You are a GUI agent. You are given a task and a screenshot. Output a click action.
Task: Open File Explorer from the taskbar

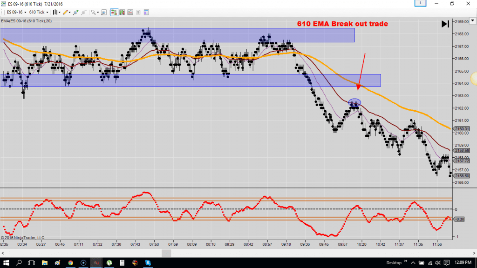(44, 263)
